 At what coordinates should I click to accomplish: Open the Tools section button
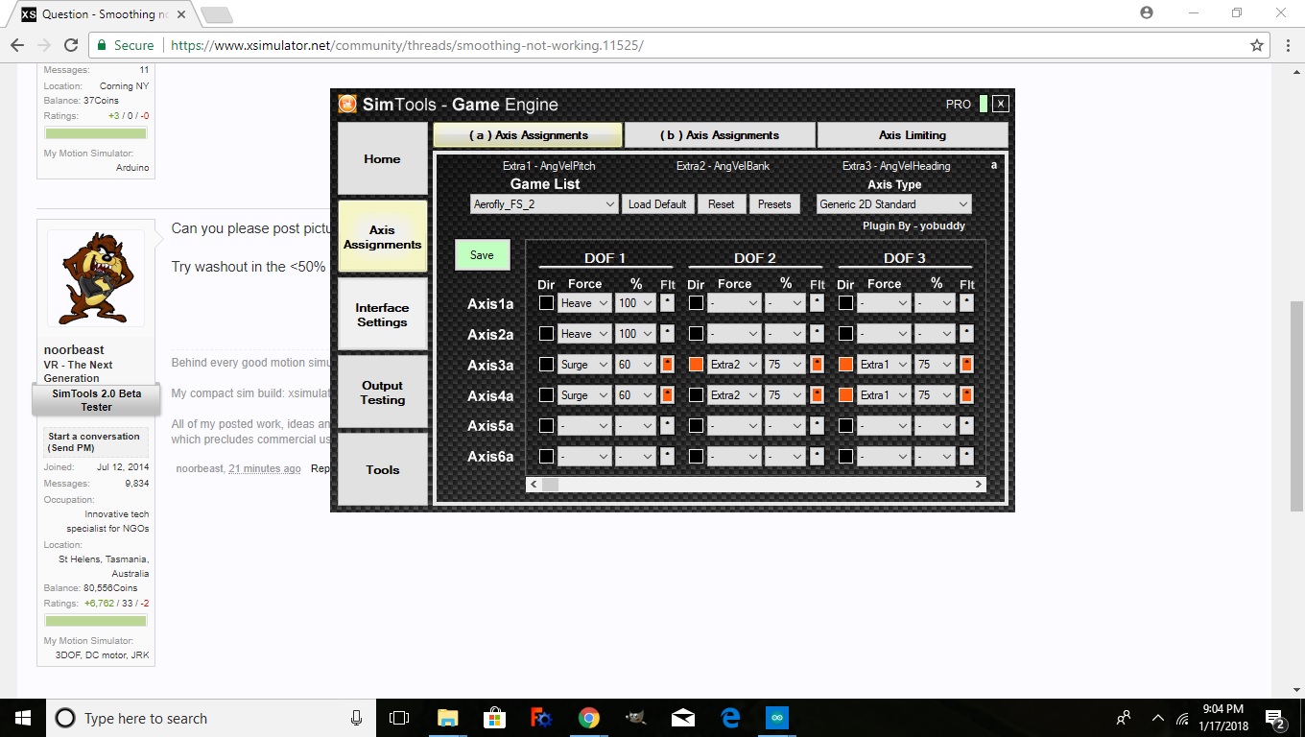pyautogui.click(x=382, y=469)
